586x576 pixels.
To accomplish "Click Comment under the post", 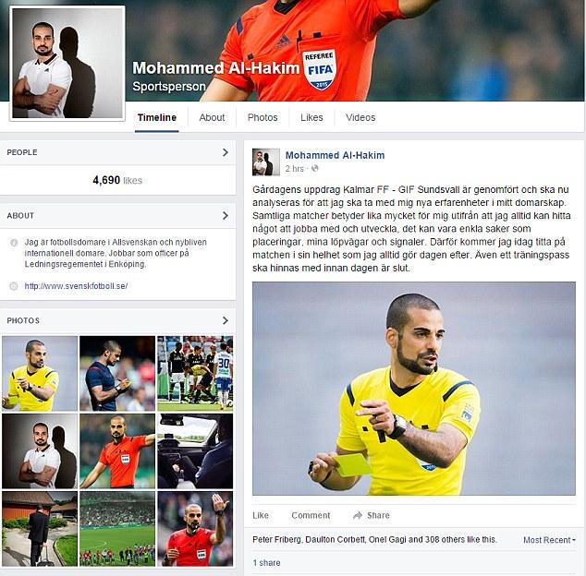I will click(x=311, y=515).
